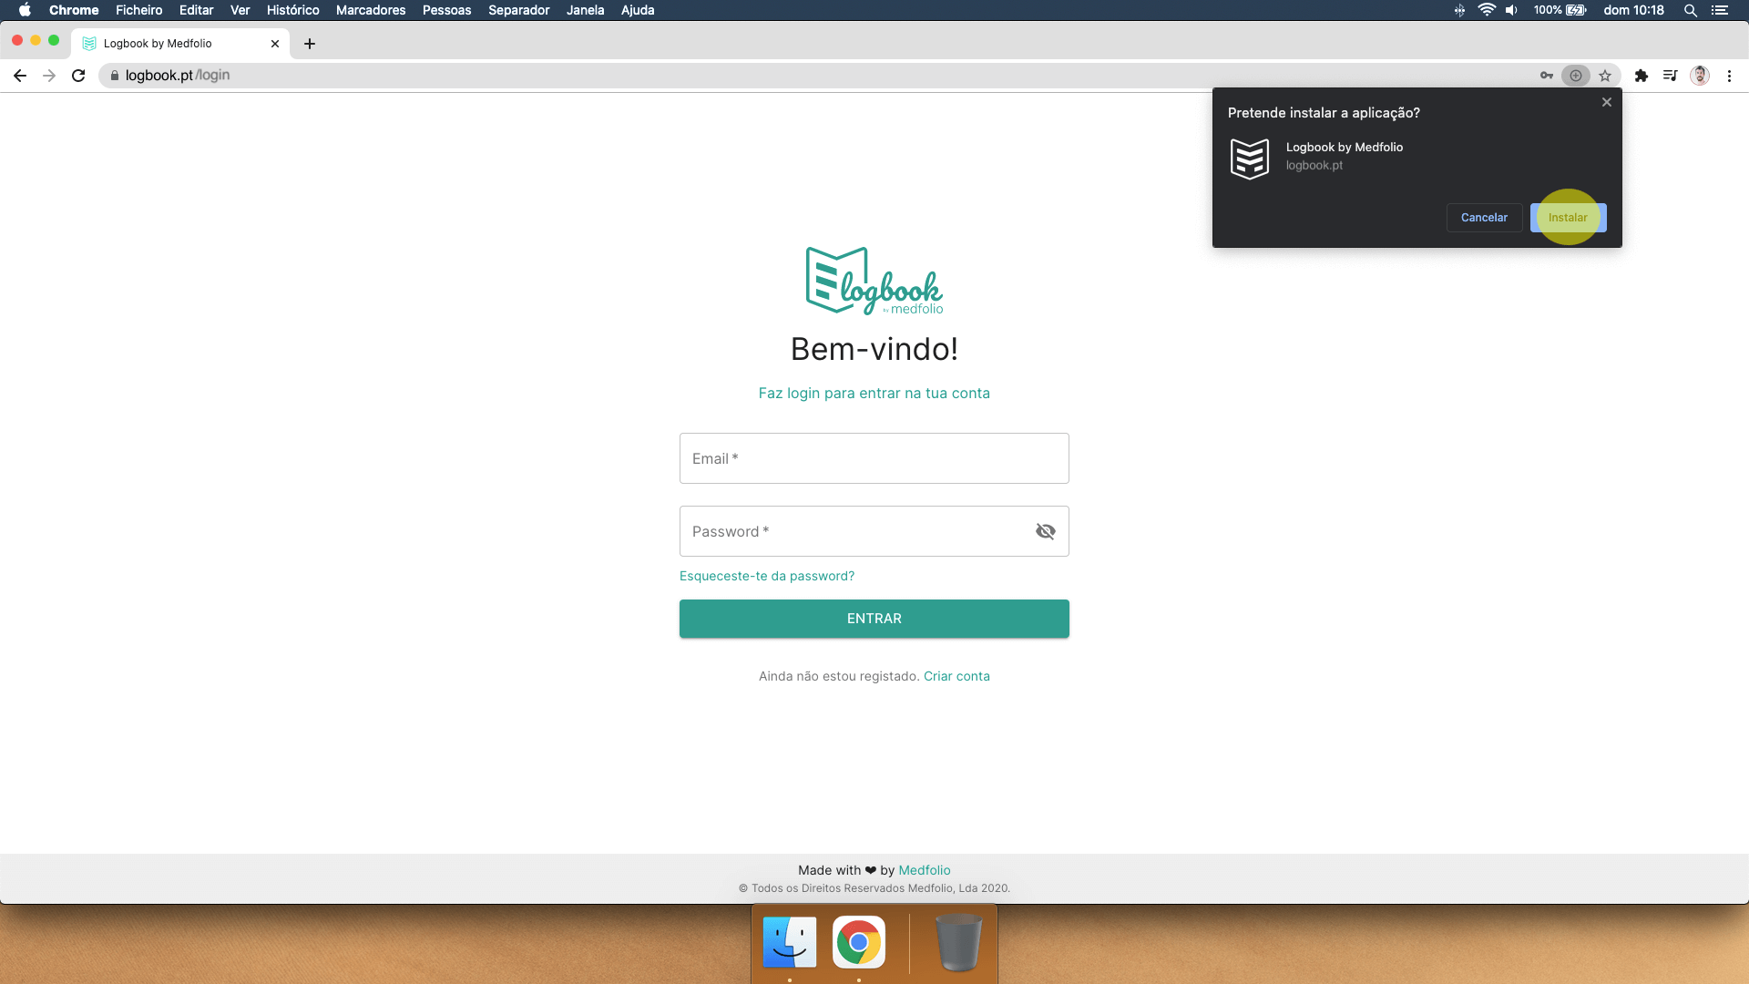Click Esqueceste-te da password link

coord(766,574)
